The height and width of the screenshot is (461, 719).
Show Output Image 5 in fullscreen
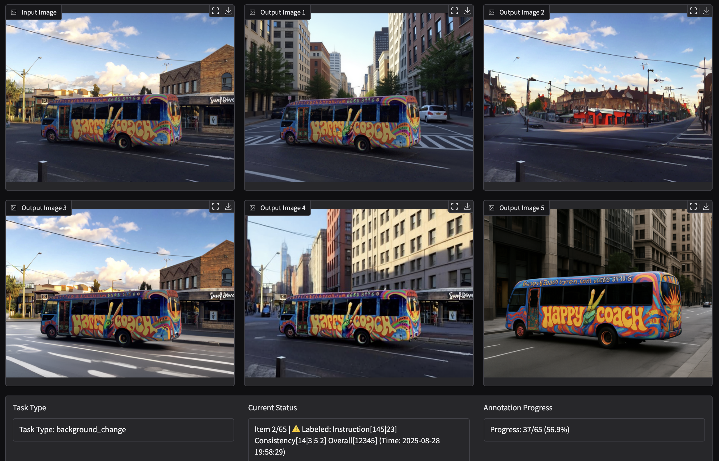(x=694, y=207)
